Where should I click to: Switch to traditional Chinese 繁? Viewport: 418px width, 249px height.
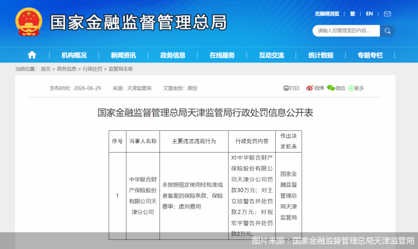pyautogui.click(x=352, y=14)
